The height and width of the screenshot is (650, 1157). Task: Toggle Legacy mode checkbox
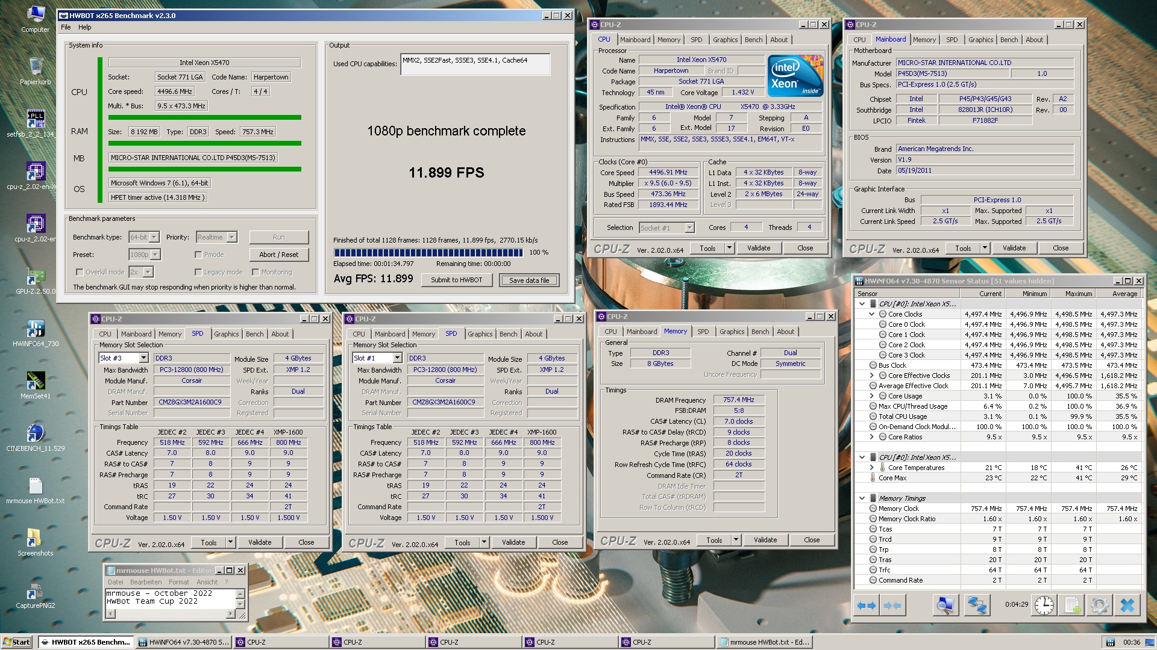coord(198,272)
